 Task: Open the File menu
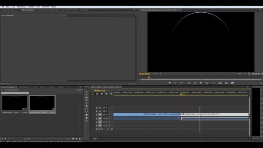point(2,7)
